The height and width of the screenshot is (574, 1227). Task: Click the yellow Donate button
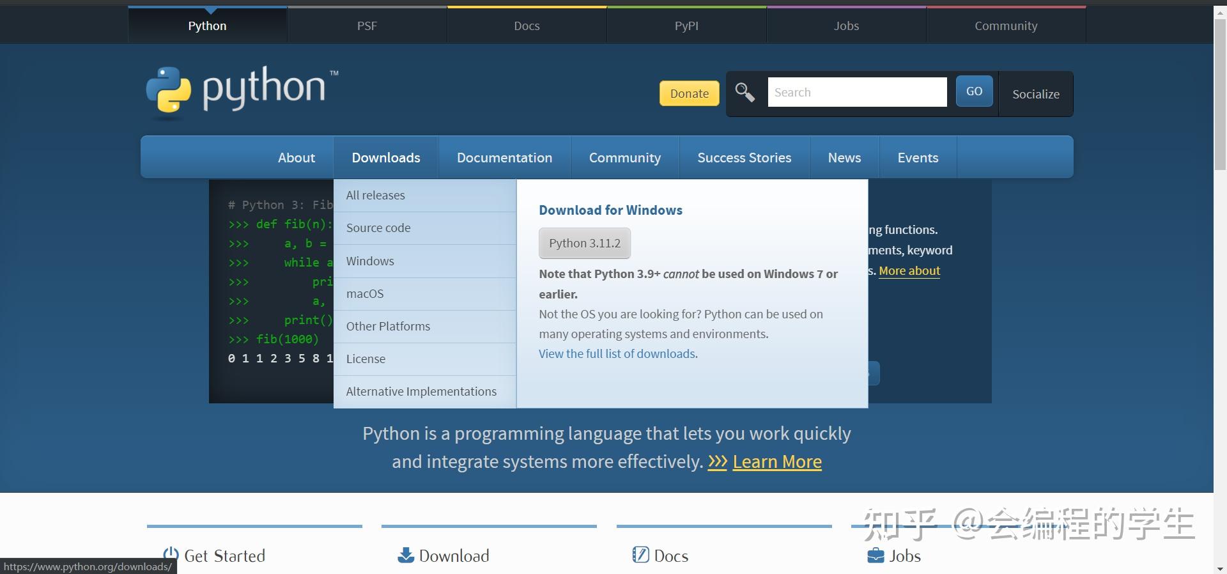coord(689,93)
